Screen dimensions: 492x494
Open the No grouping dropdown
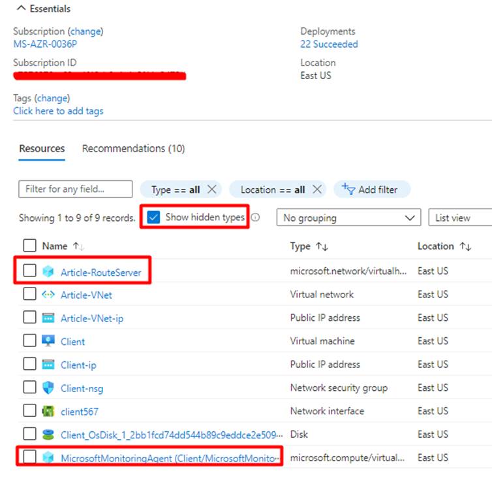coord(348,218)
